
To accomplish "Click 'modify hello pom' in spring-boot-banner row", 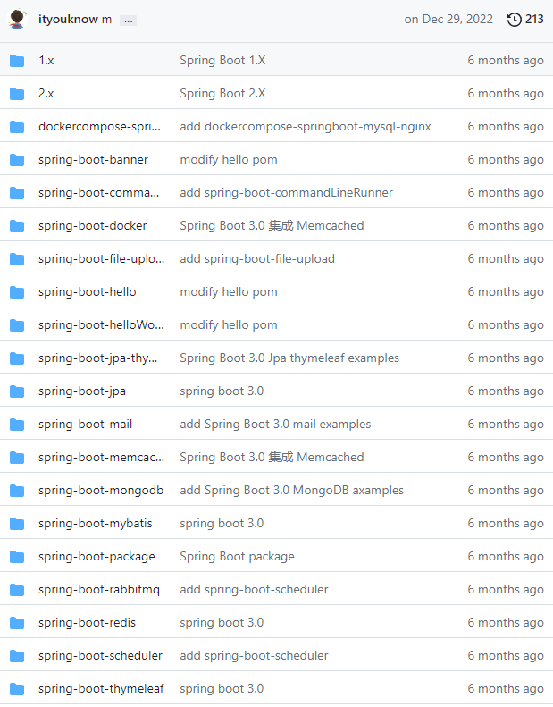I will pos(229,160).
